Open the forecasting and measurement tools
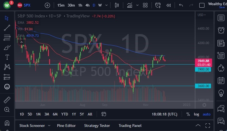Screen dimensions: 227x131 click(7, 77)
